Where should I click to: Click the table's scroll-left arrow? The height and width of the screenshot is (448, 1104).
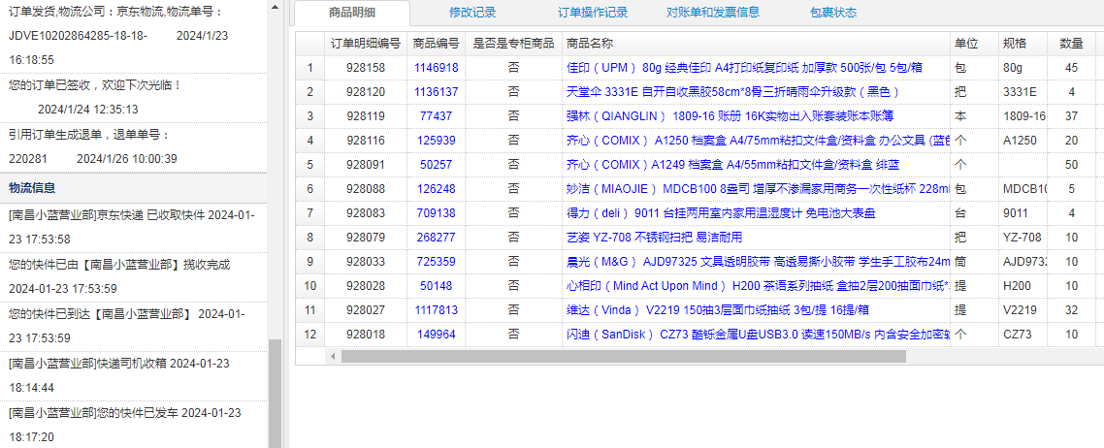click(x=333, y=357)
